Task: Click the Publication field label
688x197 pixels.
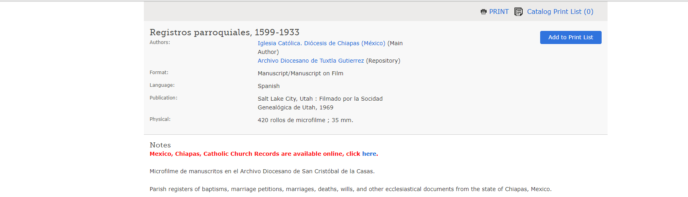Action: [163, 98]
